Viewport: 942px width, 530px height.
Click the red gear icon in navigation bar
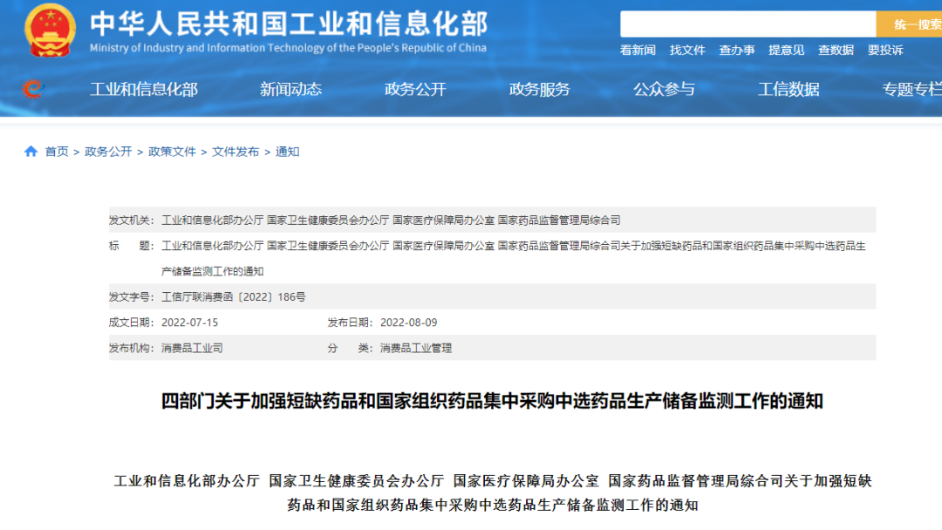pos(32,89)
